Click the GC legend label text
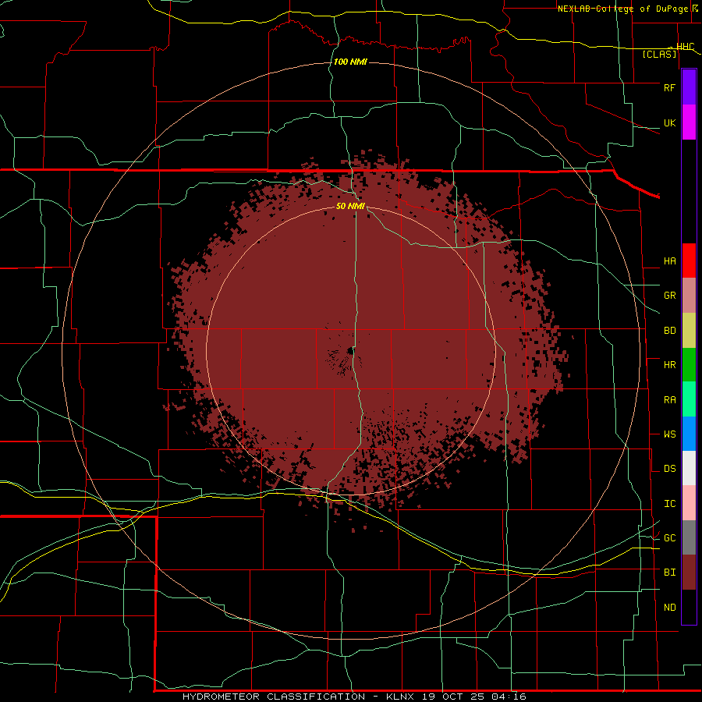Image resolution: width=702 pixels, height=702 pixels. [669, 537]
